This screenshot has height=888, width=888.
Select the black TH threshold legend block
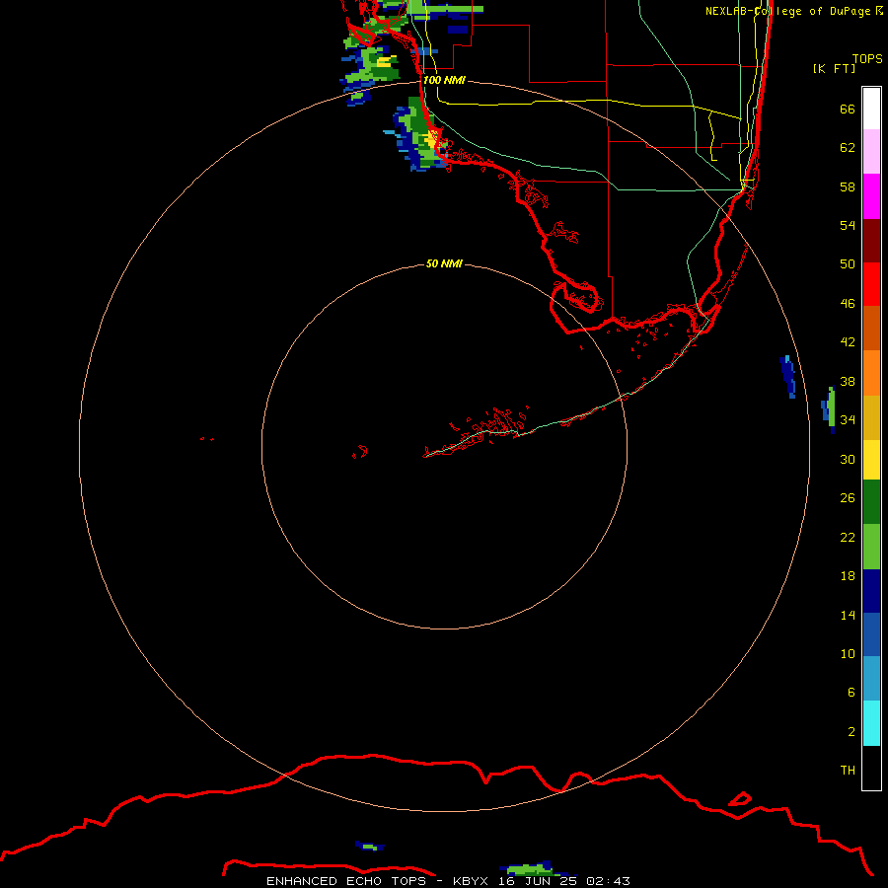coord(871,768)
